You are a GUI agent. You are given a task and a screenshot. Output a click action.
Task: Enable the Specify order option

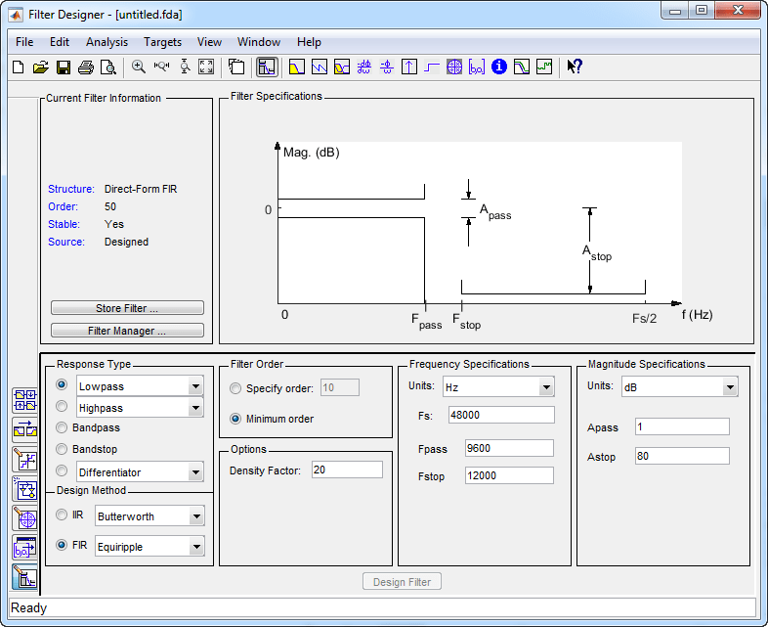tap(235, 388)
